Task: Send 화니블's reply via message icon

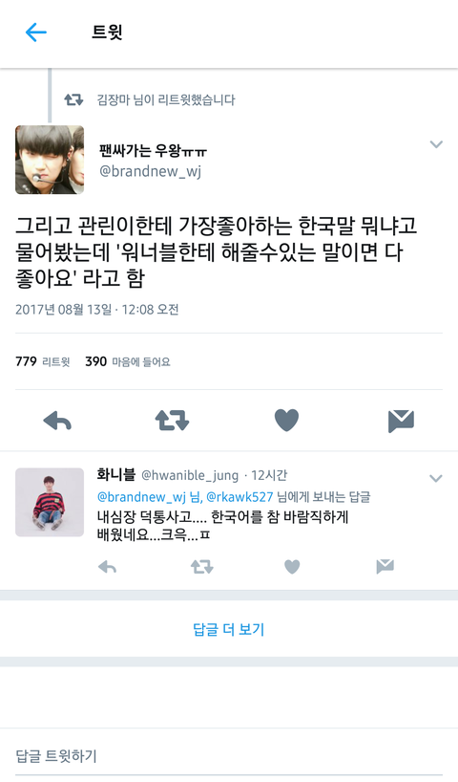Action: click(385, 567)
